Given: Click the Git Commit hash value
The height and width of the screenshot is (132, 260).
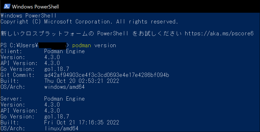Looking at the screenshot, I should [107, 75].
